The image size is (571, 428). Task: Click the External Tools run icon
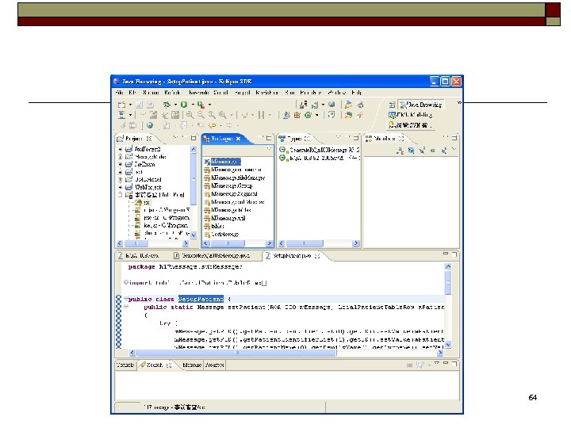click(201, 105)
